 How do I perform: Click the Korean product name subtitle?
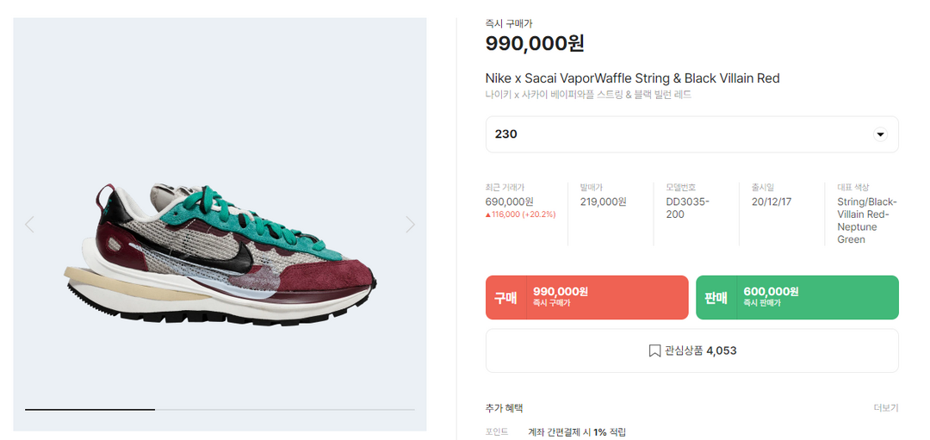point(588,95)
